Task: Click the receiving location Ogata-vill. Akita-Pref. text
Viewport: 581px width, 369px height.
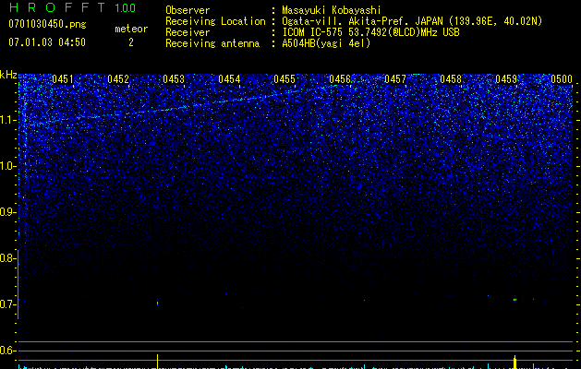Action: point(412,21)
